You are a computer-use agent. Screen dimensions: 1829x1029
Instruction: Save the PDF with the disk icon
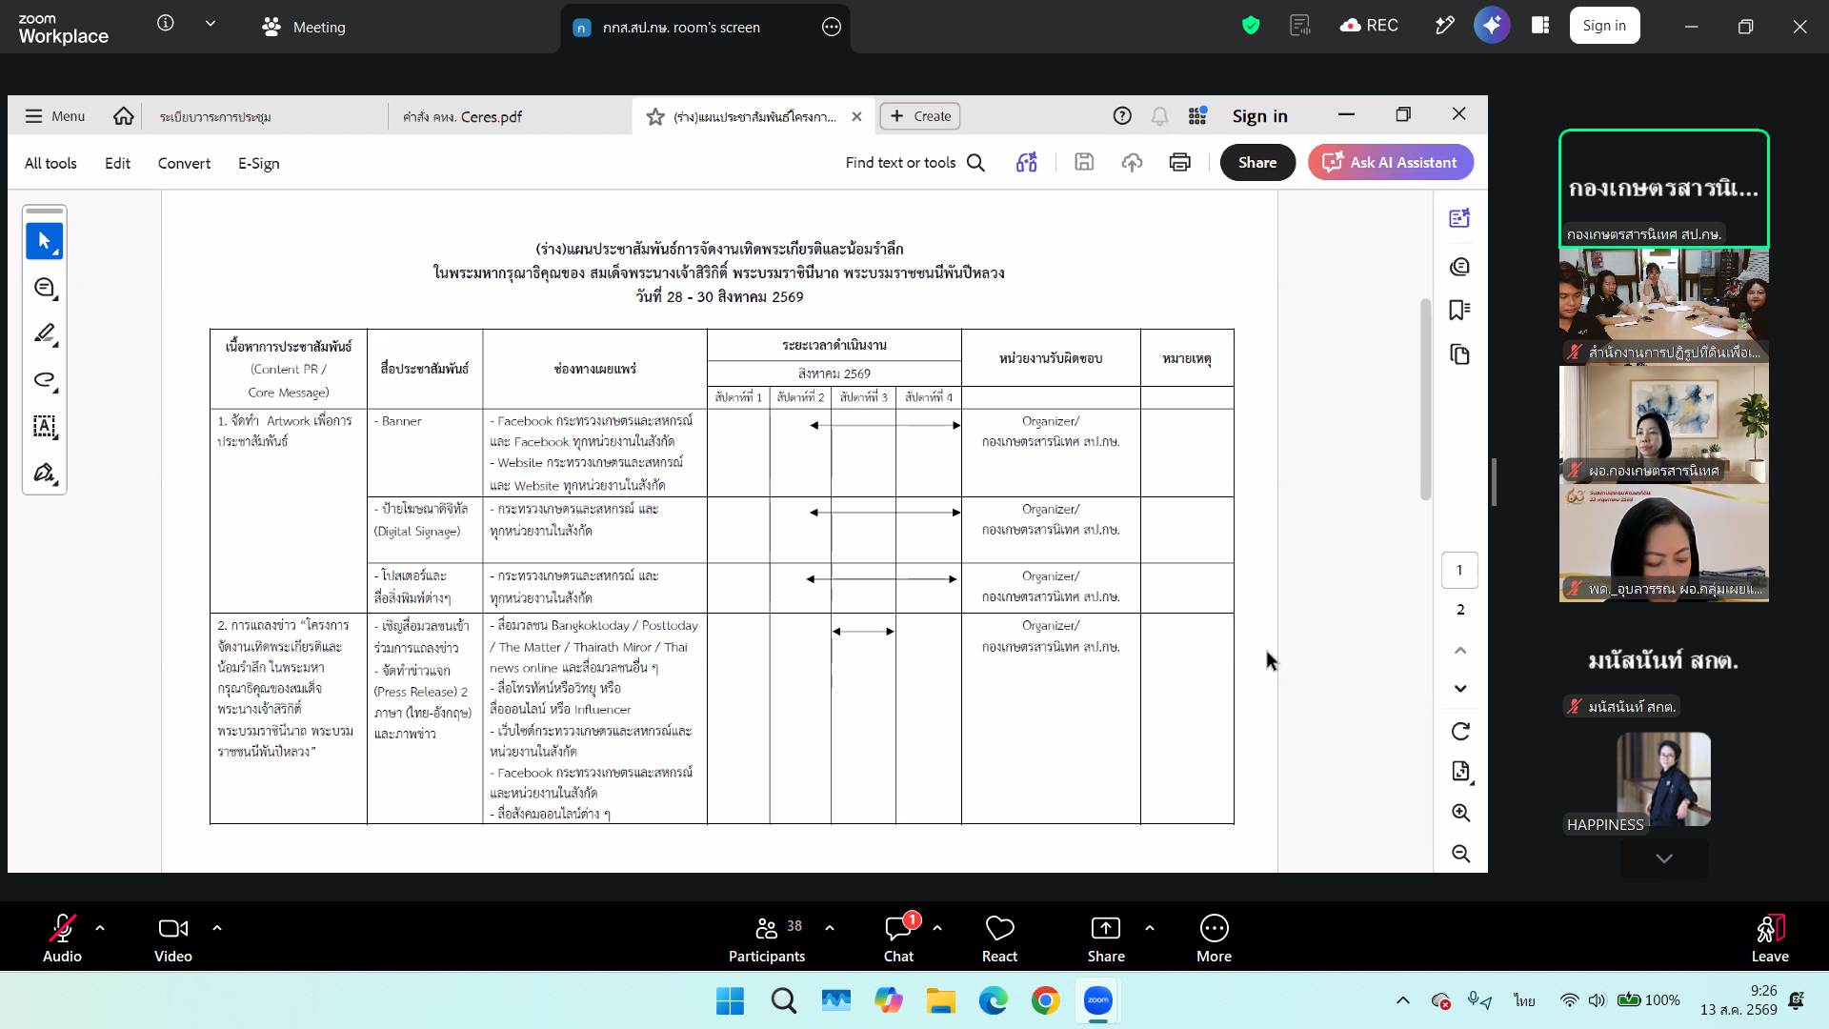tap(1084, 163)
